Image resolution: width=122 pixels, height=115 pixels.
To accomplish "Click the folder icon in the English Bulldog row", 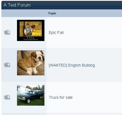I will 7,65.
